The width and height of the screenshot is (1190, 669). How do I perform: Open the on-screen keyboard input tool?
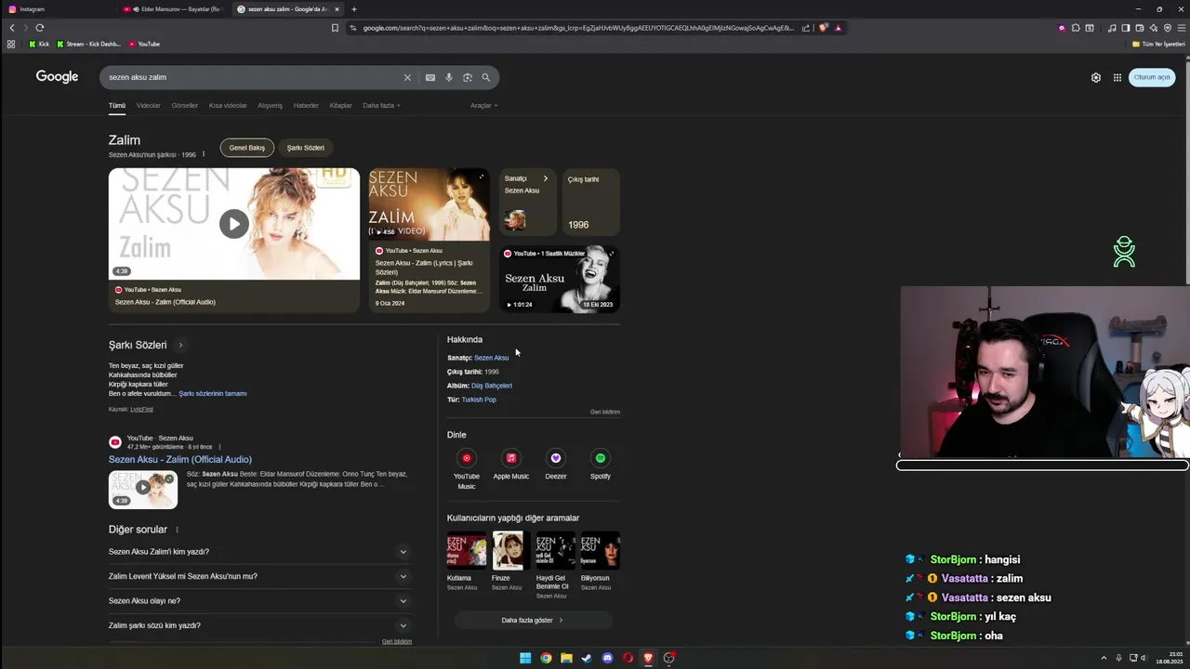click(430, 77)
